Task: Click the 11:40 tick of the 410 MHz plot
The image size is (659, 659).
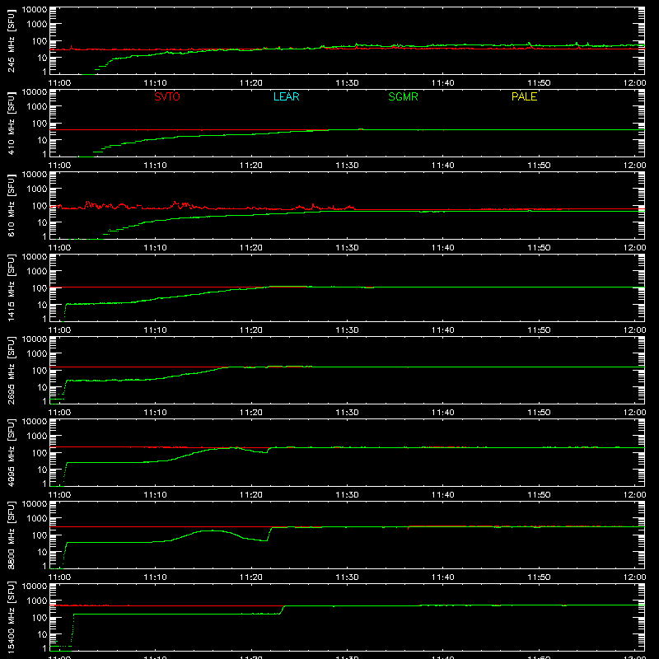Action: [x=443, y=166]
